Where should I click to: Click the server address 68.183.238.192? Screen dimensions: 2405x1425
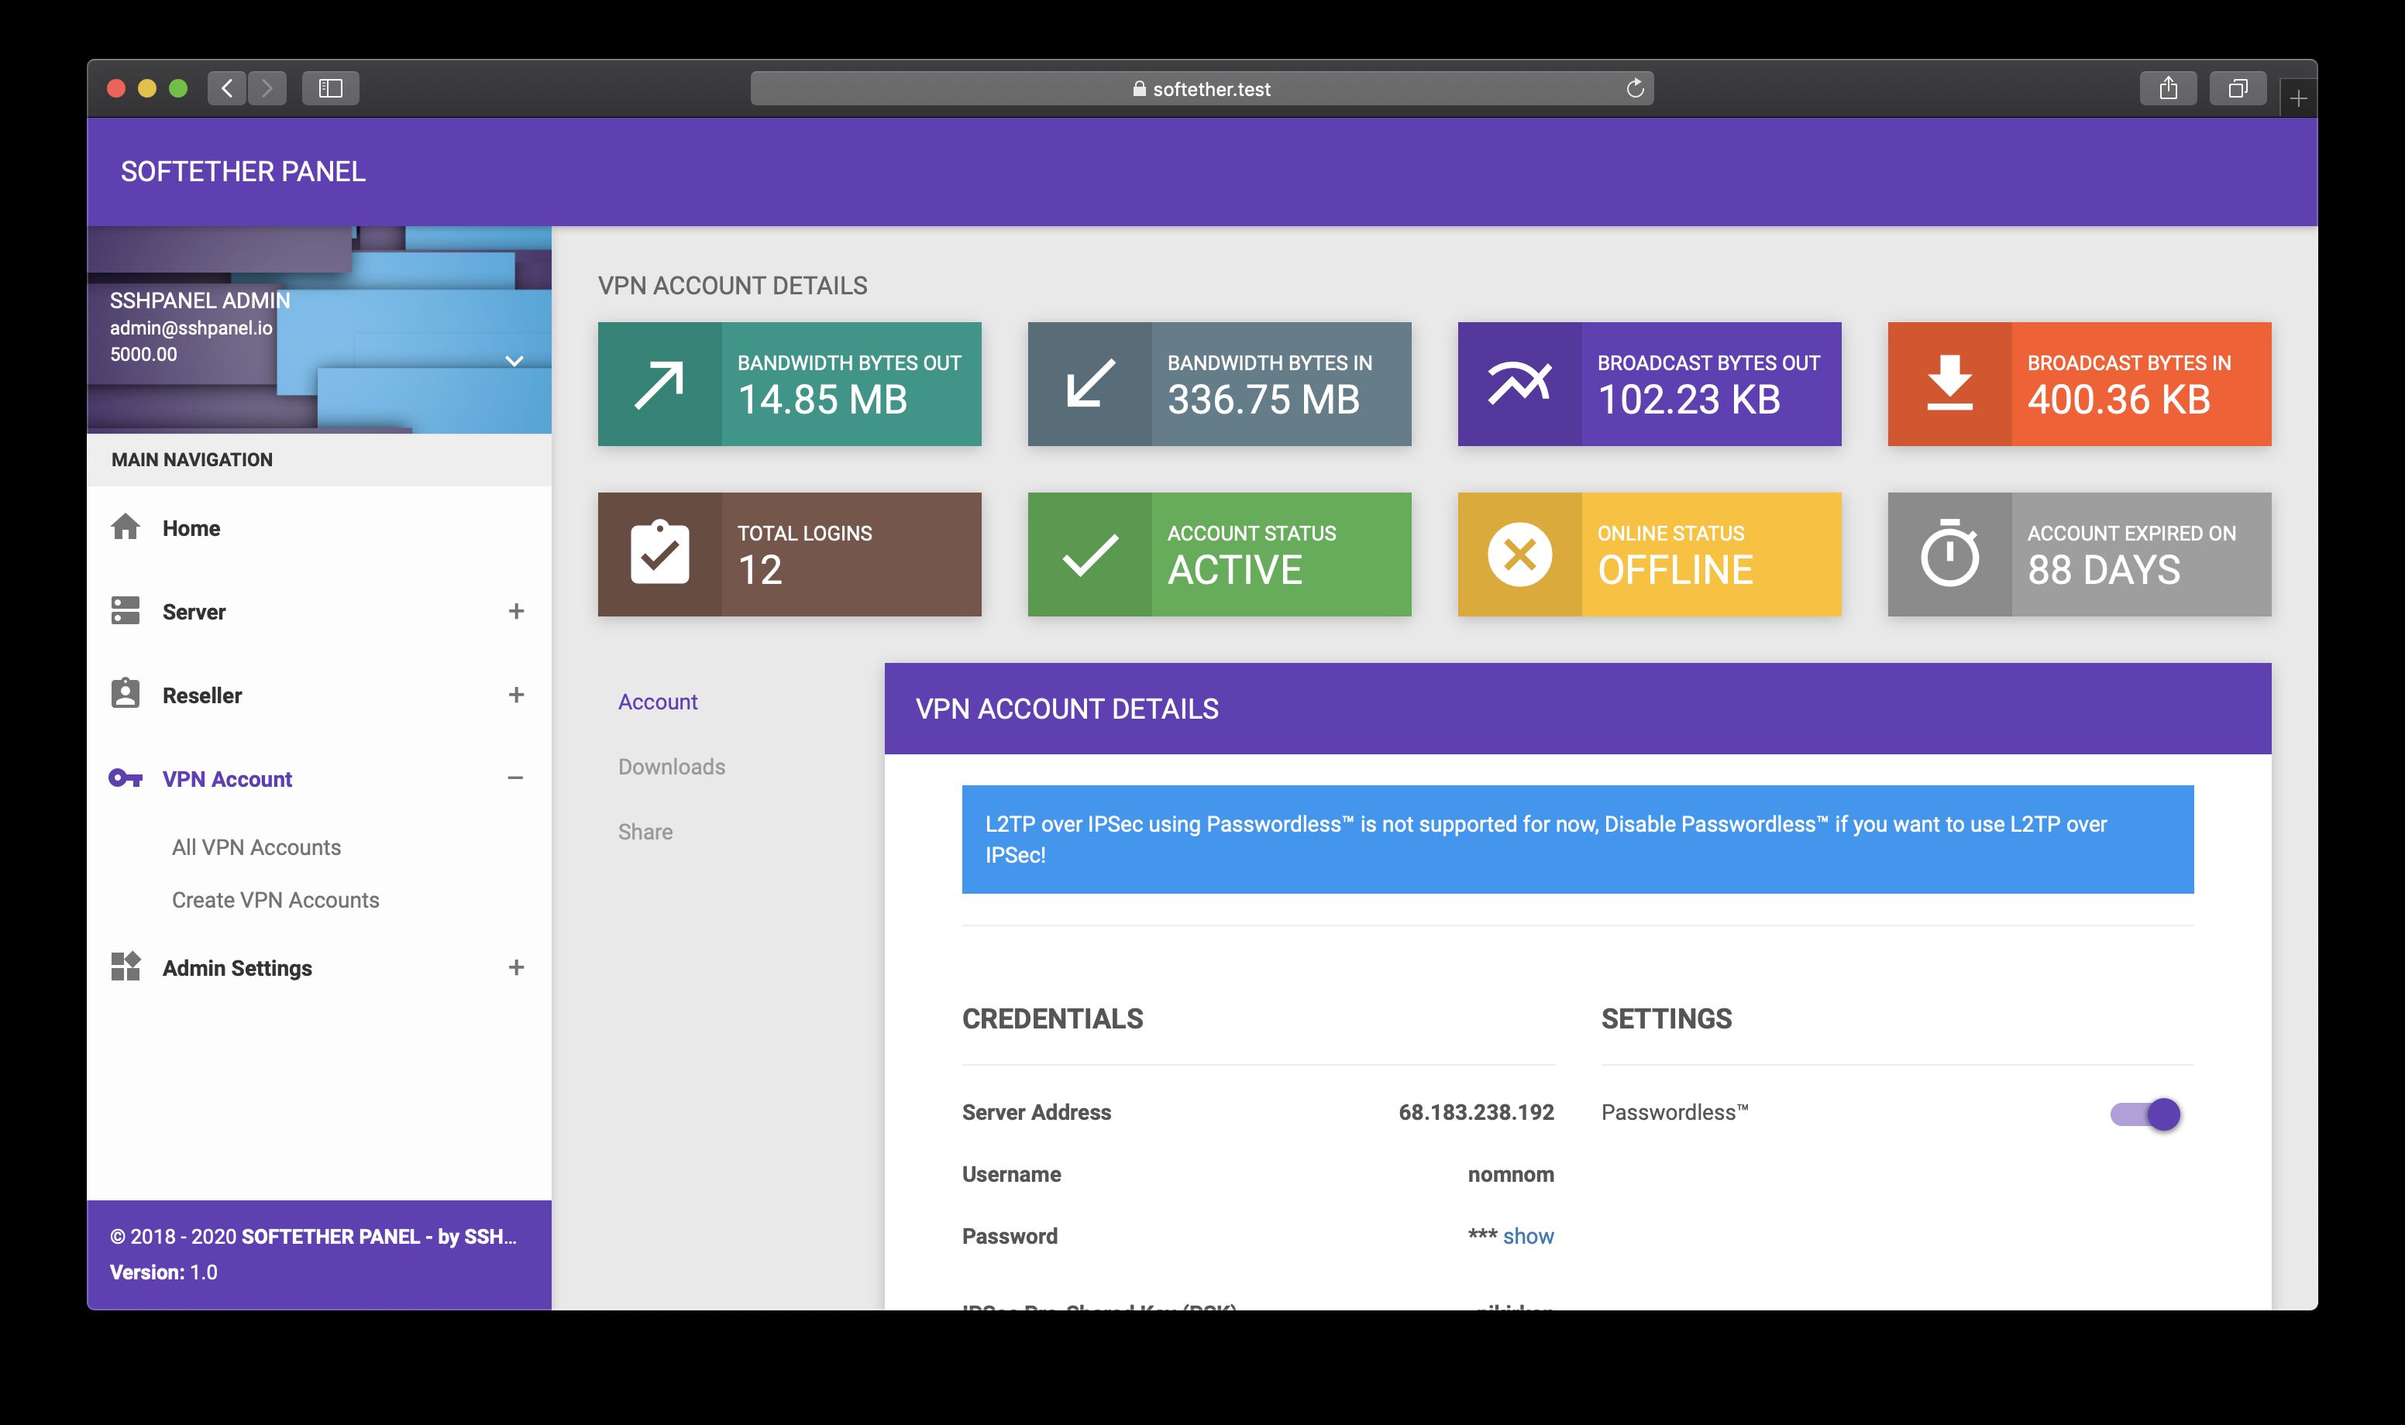point(1476,1112)
